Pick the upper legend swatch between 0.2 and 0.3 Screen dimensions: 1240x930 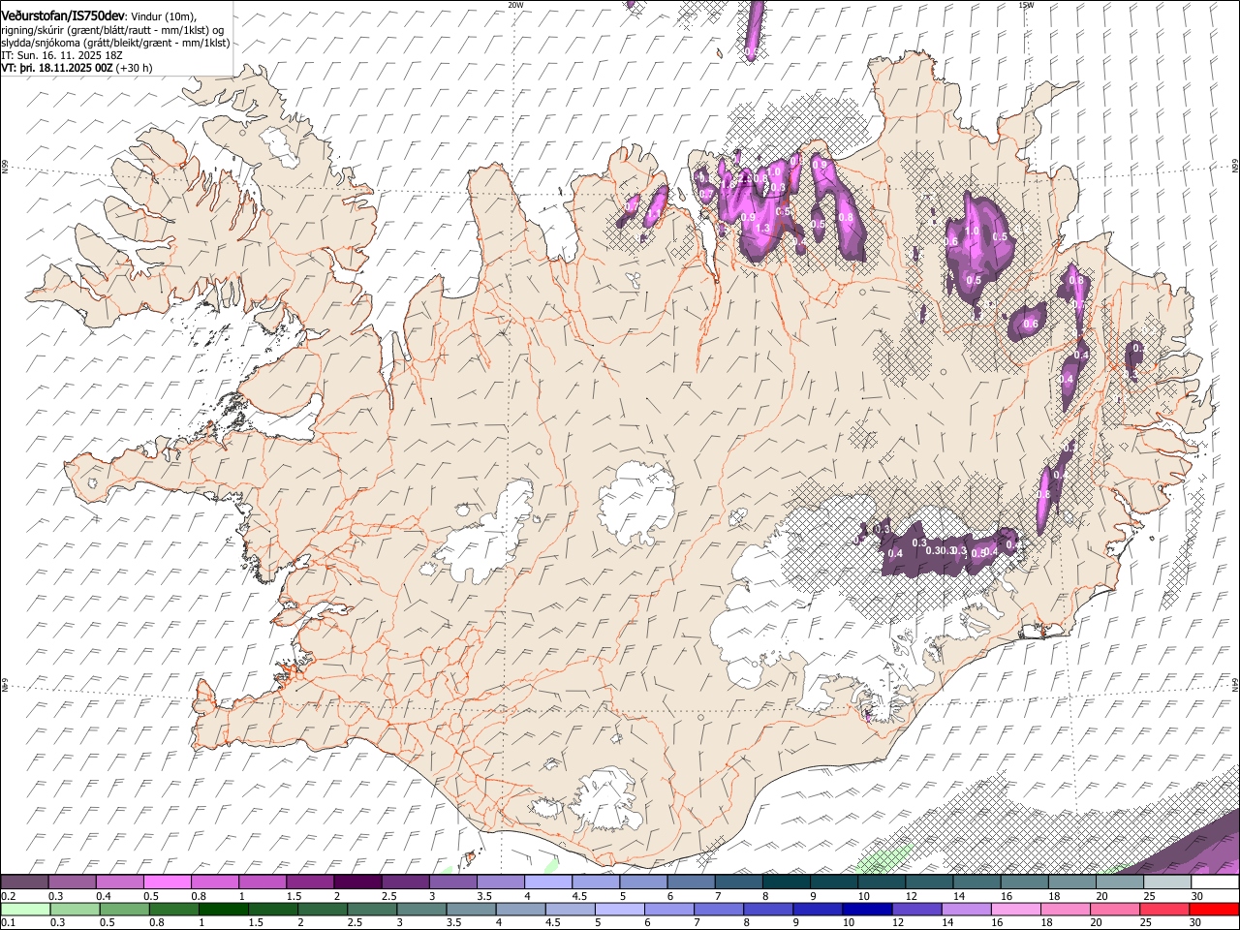[24, 883]
